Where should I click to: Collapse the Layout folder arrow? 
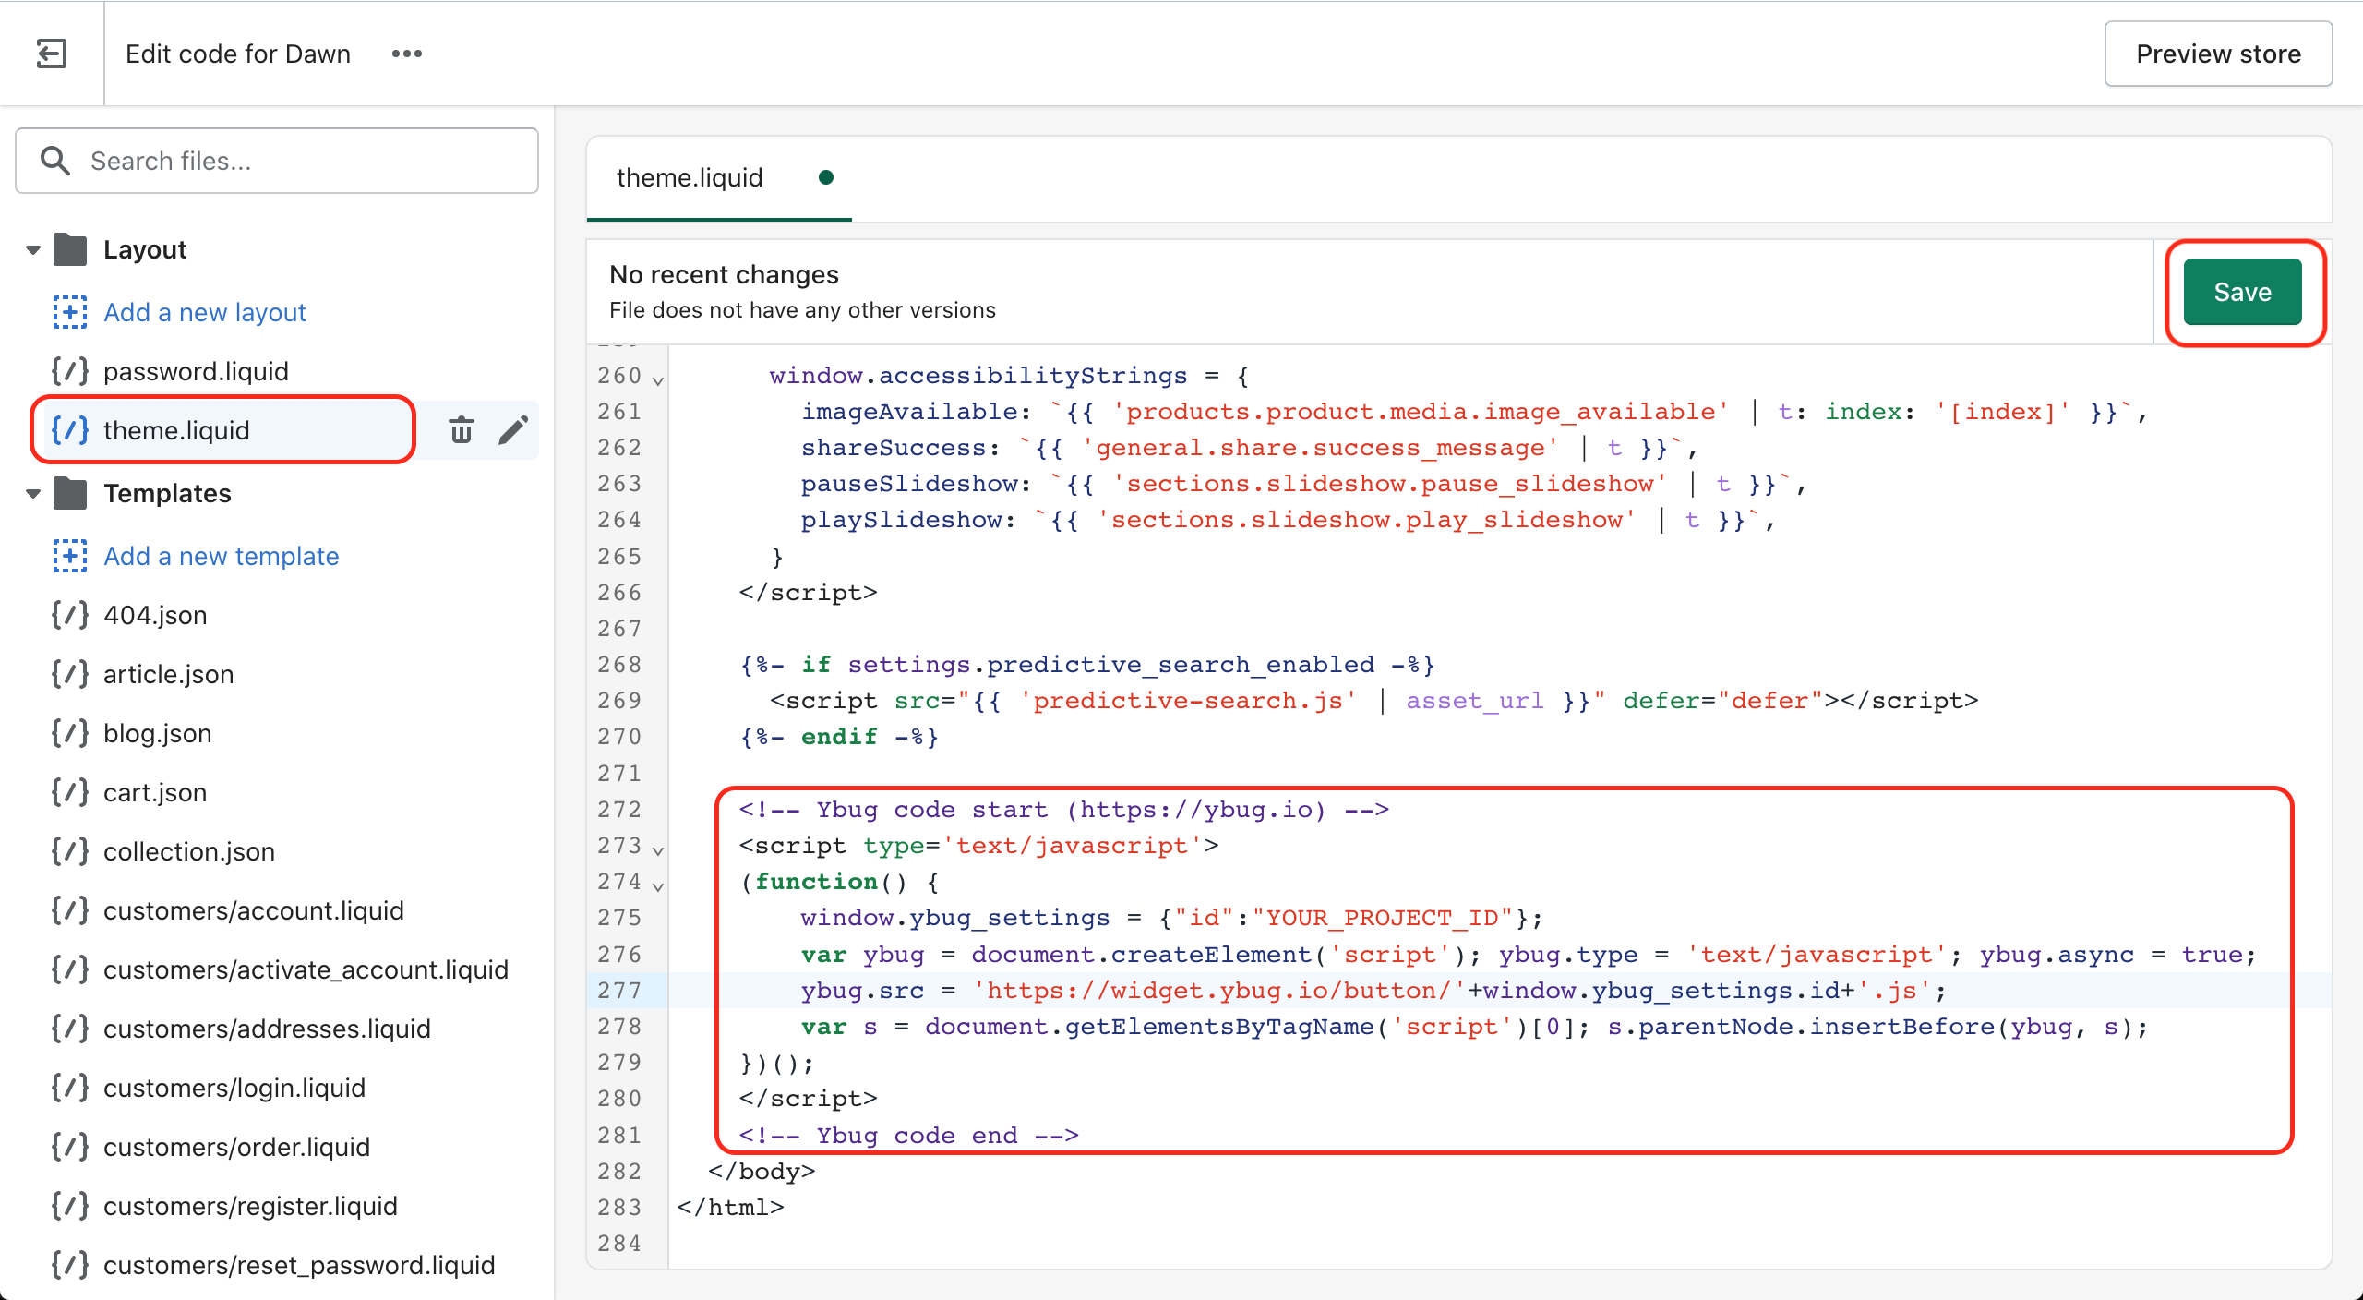pos(33,249)
